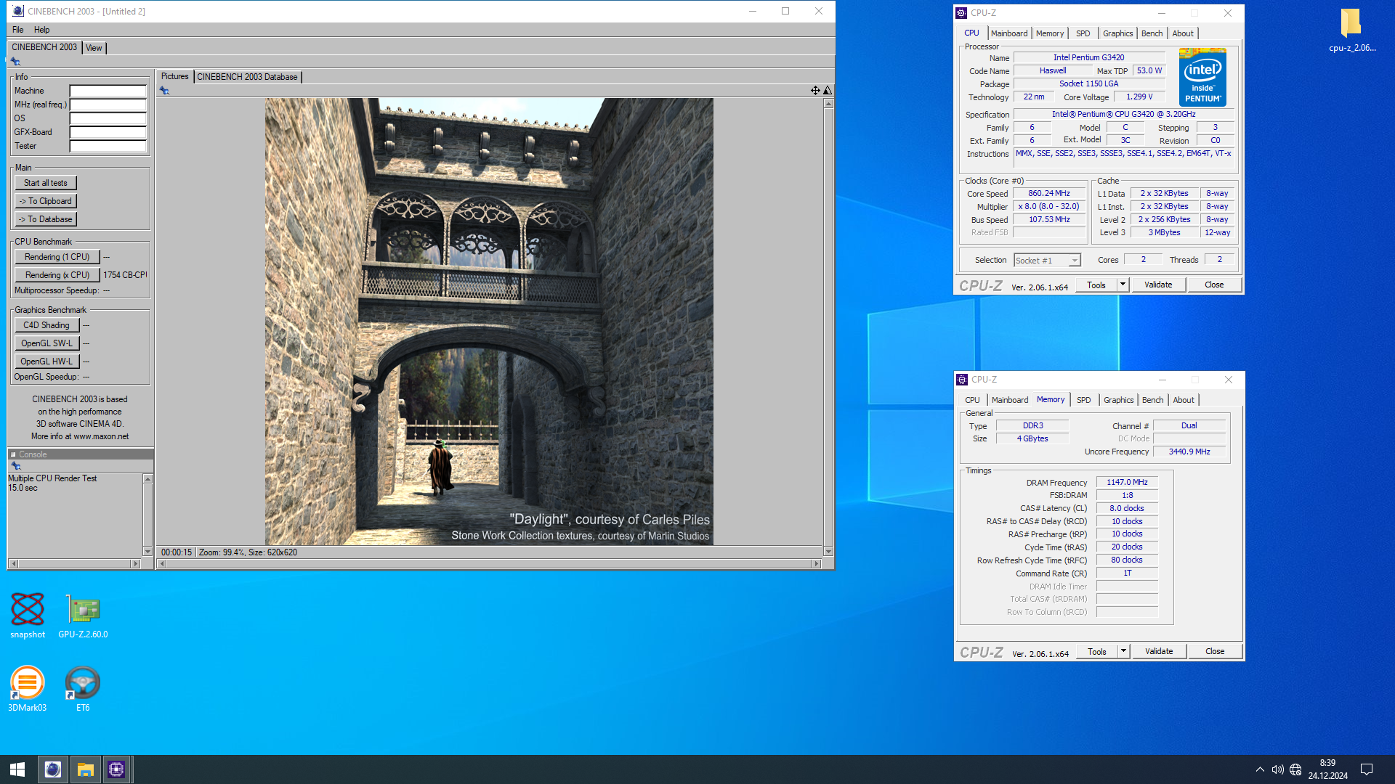Run the OpenGL SW-L test
This screenshot has height=784, width=1395.
pyautogui.click(x=46, y=343)
